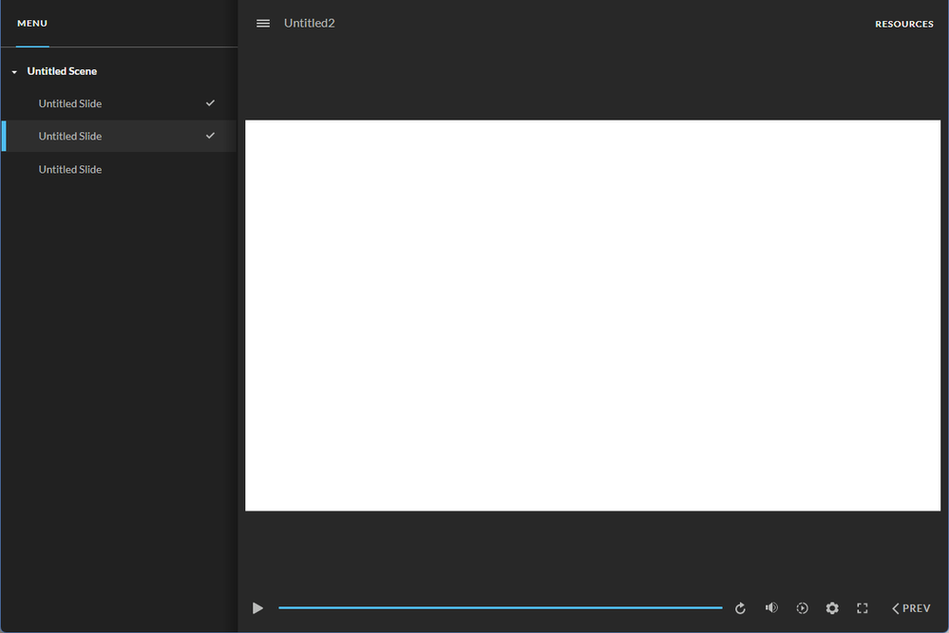This screenshot has width=949, height=633.
Task: Click the checkmark on the first Untitled Slide
Action: 211,103
